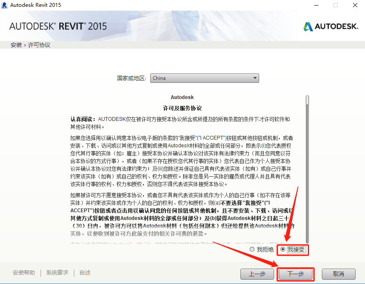Image resolution: width=365 pixels, height=284 pixels.
Task: Select the 我拒绝 (I Reject) radio button
Action: click(252, 249)
